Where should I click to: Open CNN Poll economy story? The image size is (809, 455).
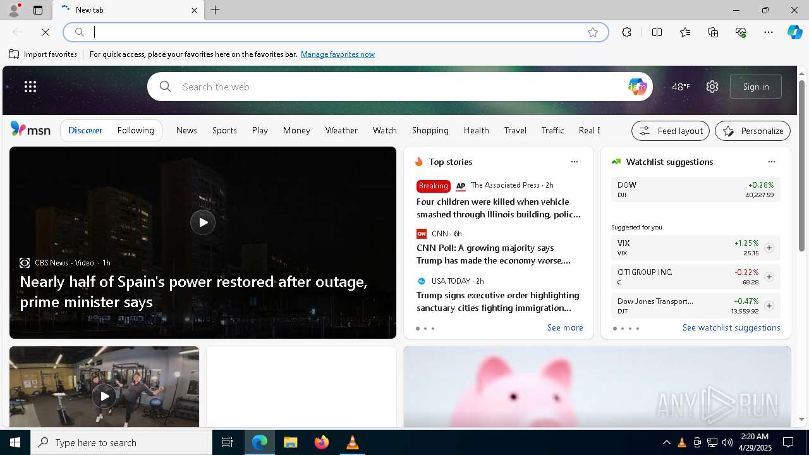(x=494, y=254)
